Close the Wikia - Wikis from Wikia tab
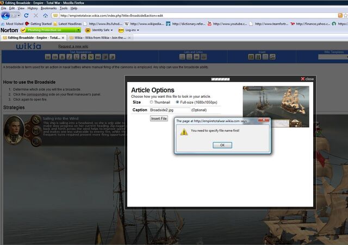 click(129, 38)
